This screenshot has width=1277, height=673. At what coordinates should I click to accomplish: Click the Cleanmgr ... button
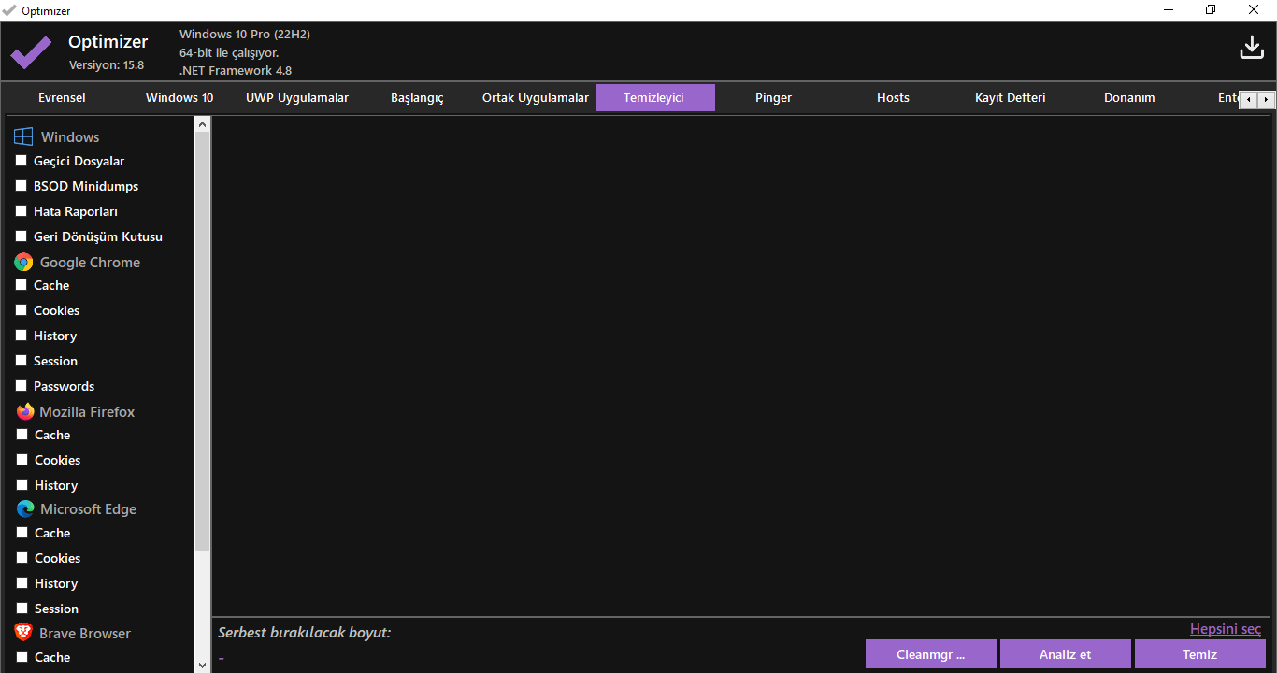point(931,654)
